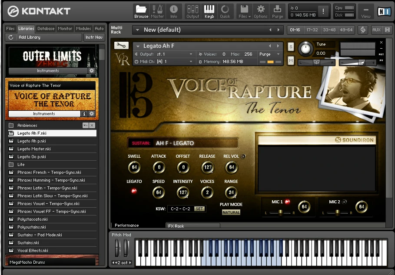Click the global Purge icon

pyautogui.click(x=277, y=12)
